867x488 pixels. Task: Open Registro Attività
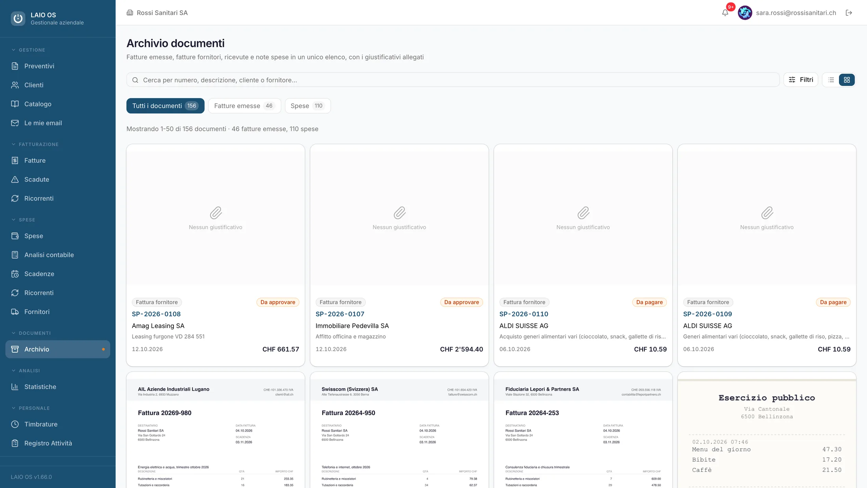58,443
